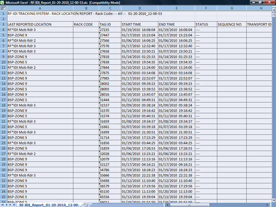Click the horizontal scrollbar right arrow

(x=267, y=205)
